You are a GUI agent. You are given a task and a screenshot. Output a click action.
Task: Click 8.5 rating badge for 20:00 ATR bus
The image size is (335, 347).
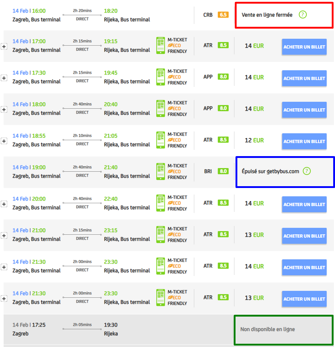(x=223, y=203)
